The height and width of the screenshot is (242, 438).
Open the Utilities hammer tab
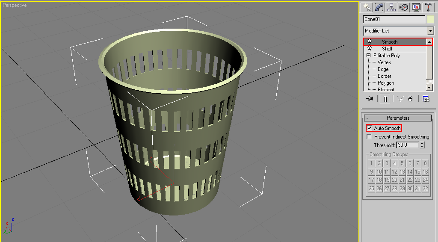pyautogui.click(x=428, y=7)
